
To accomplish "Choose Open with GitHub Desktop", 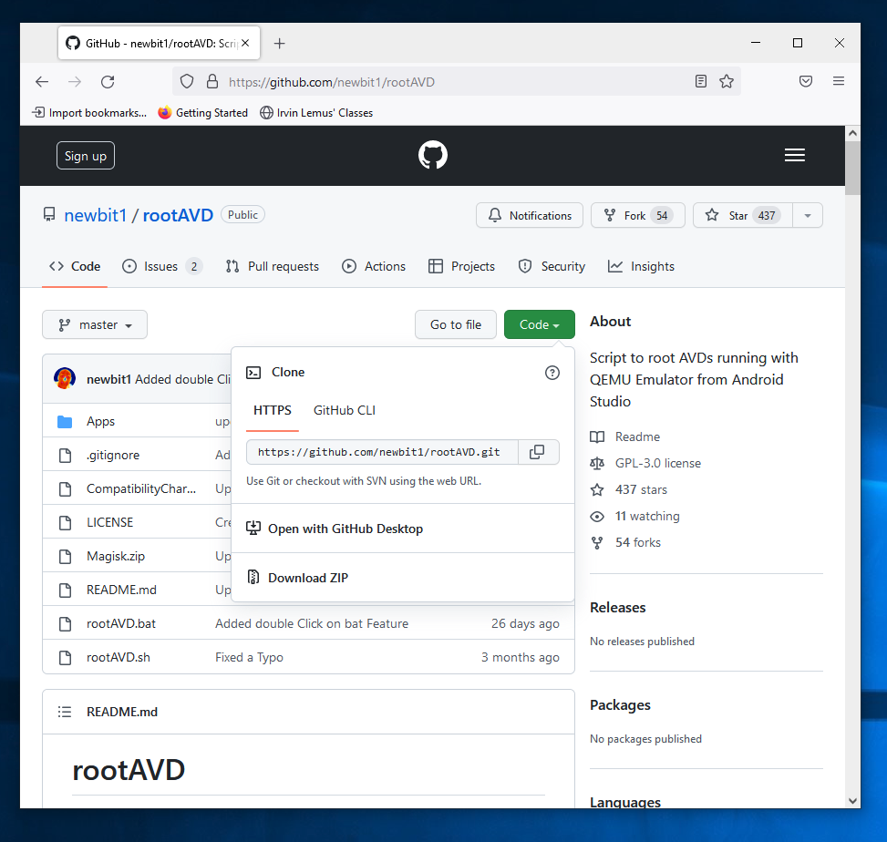I will click(346, 529).
